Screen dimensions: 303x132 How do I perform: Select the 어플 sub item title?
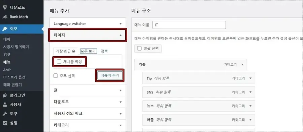point(150,120)
